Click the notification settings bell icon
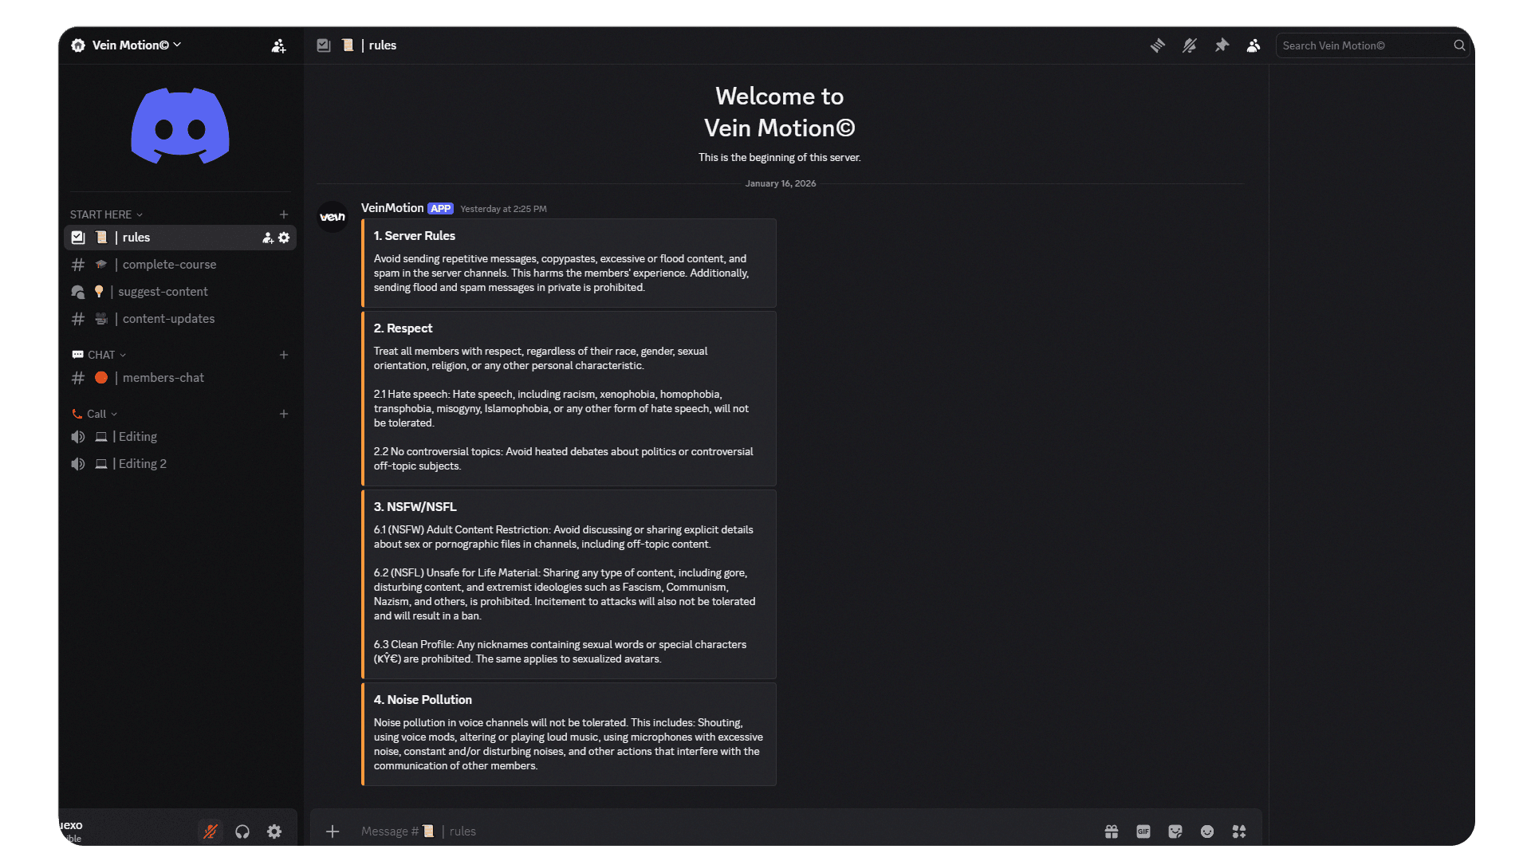 coord(1189,45)
